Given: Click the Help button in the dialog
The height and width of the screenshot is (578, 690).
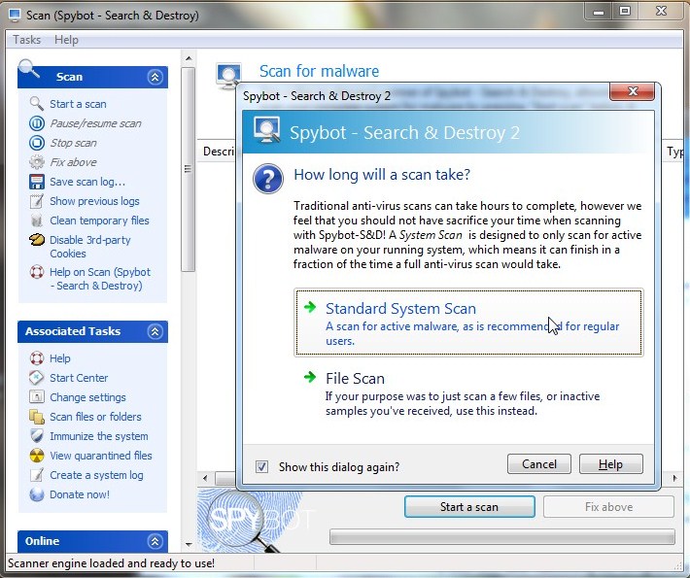Looking at the screenshot, I should pyautogui.click(x=610, y=464).
